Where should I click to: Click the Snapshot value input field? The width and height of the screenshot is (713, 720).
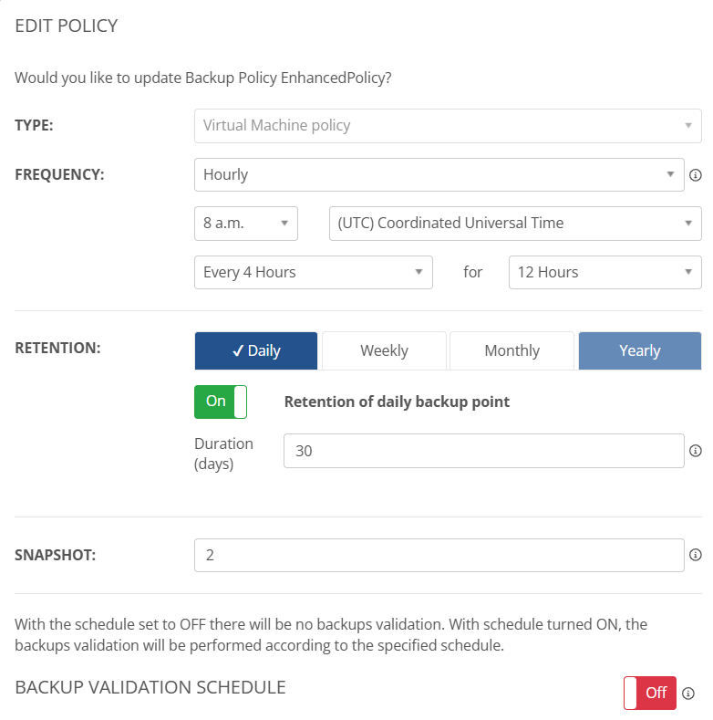[x=439, y=555]
